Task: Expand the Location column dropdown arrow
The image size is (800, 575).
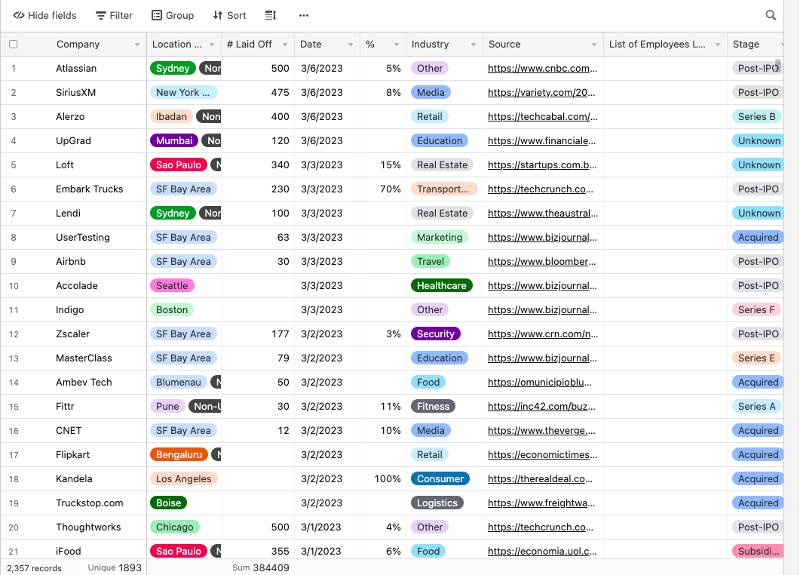Action: click(212, 45)
